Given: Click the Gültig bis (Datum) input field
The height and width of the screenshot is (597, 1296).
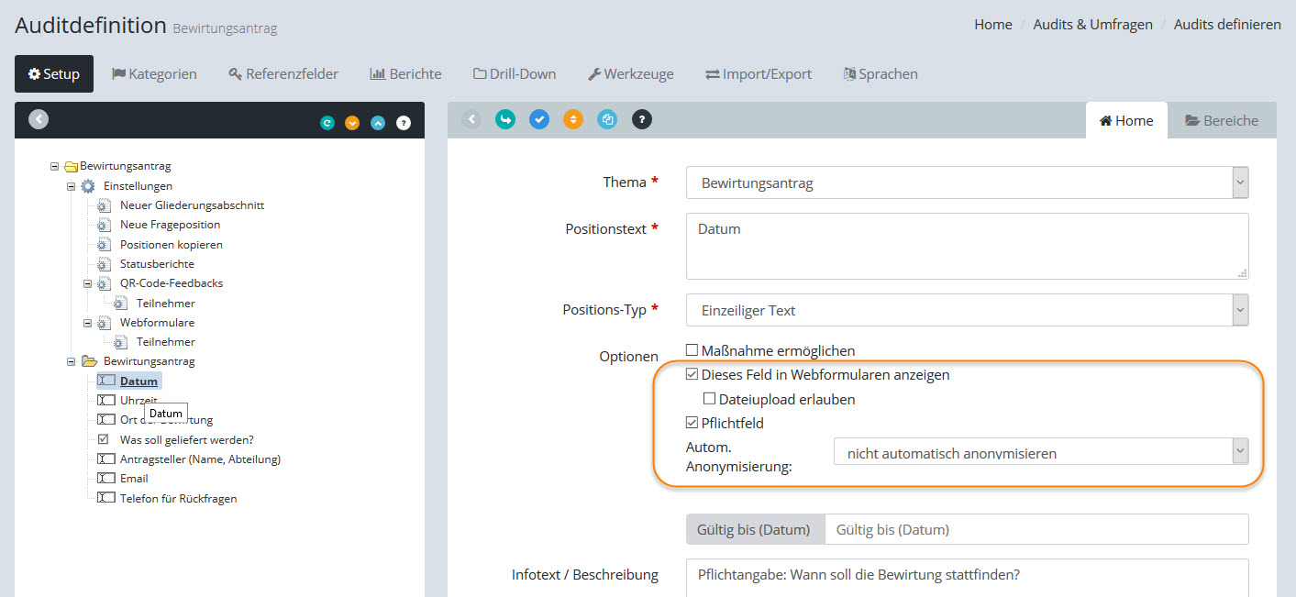Looking at the screenshot, I should tap(1036, 529).
